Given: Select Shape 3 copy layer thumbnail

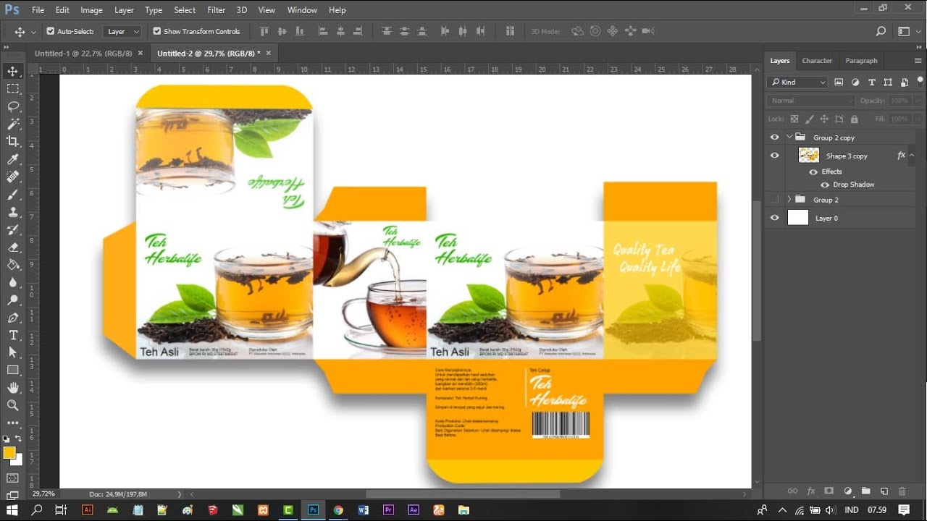Looking at the screenshot, I should coord(809,156).
